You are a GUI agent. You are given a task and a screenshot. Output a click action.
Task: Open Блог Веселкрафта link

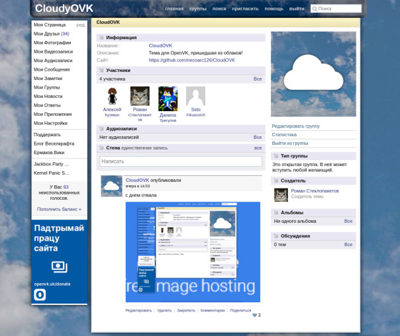[54, 144]
